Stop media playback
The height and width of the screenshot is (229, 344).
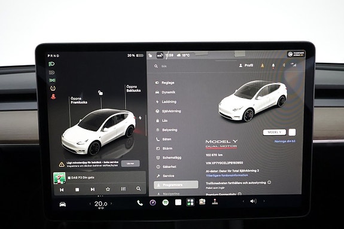click(77, 190)
